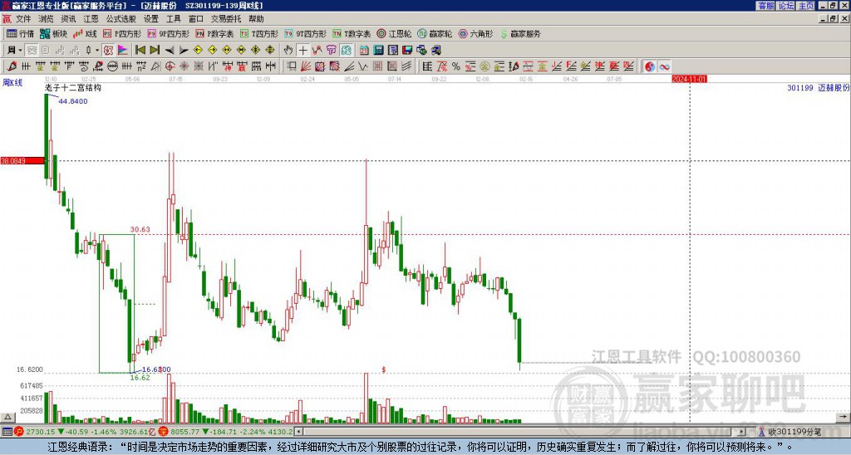Click the horizontal chart scrollbar track
The image size is (851, 455).
click(524, 432)
